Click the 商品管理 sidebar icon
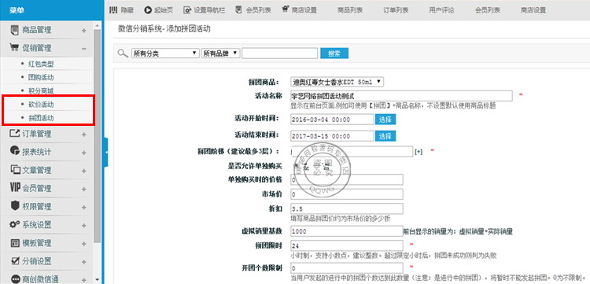The height and width of the screenshot is (284, 590). click(x=14, y=30)
